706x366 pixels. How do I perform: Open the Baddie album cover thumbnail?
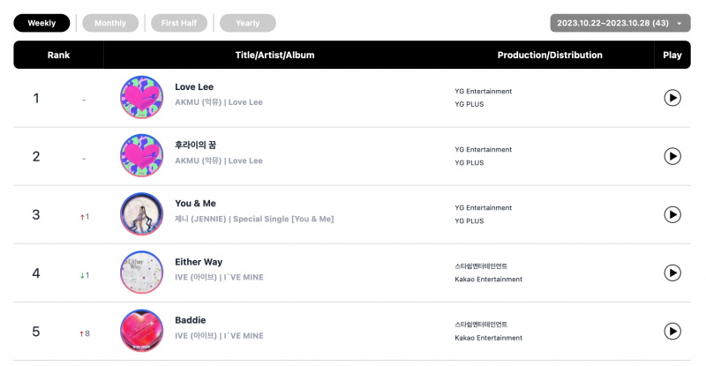(142, 331)
